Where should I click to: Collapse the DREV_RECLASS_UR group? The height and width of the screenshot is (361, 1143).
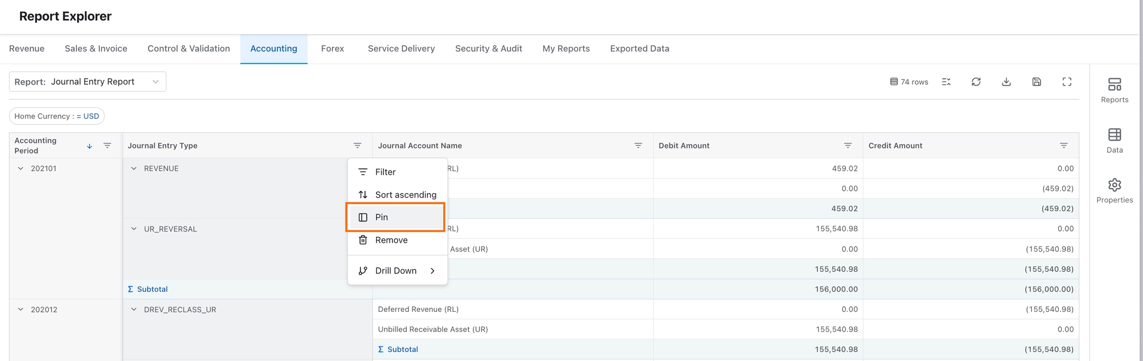point(134,310)
